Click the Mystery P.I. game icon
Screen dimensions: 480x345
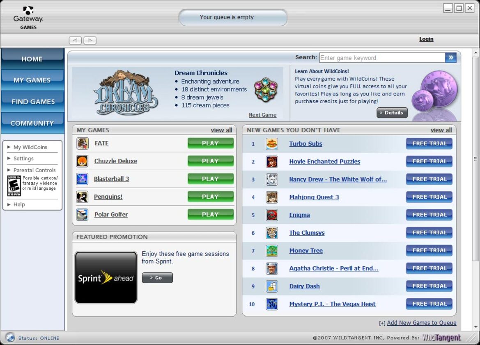tap(272, 304)
